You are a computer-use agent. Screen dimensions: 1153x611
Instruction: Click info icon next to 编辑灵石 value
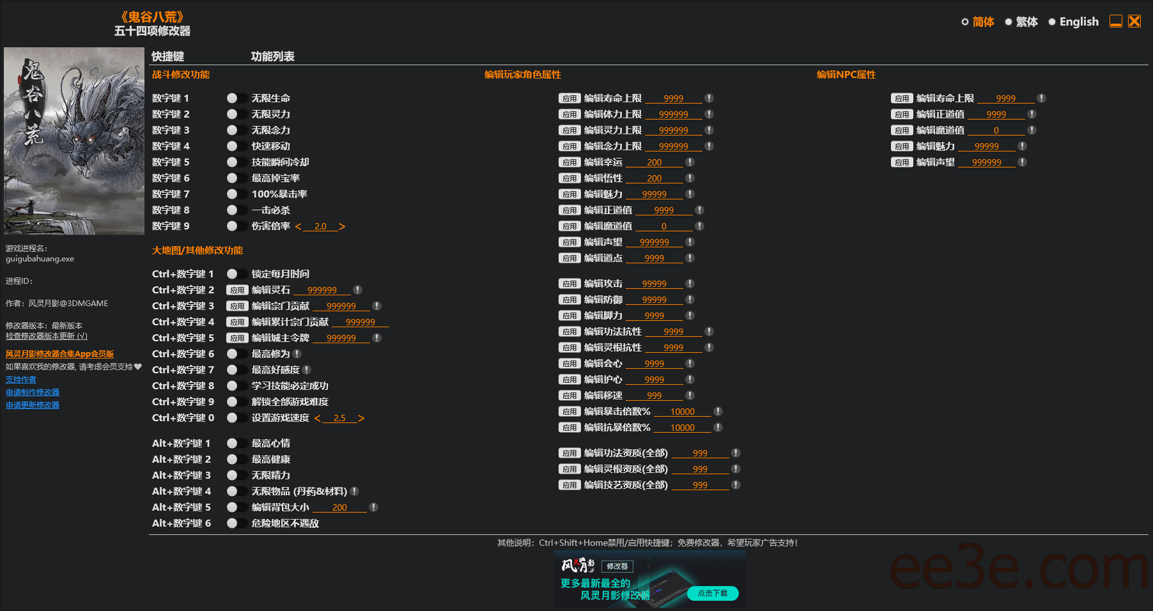pyautogui.click(x=357, y=290)
